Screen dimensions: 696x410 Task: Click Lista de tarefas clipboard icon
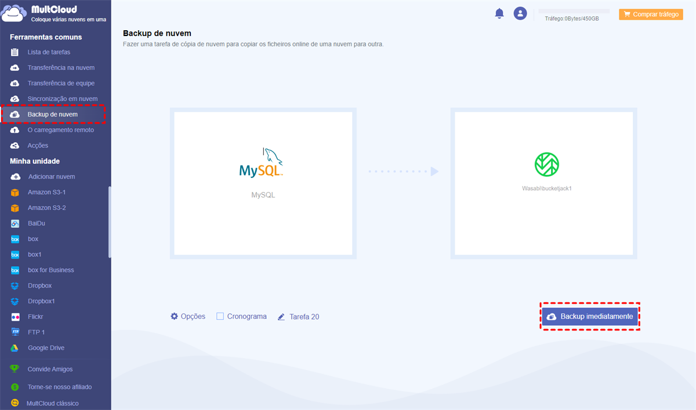click(14, 52)
